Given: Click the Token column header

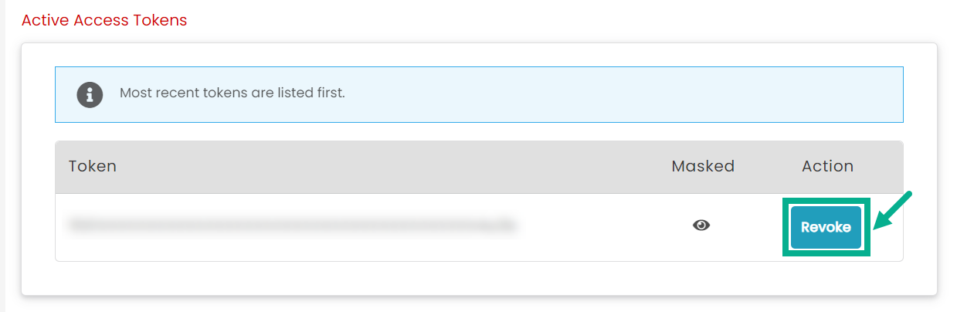Looking at the screenshot, I should click(x=92, y=166).
